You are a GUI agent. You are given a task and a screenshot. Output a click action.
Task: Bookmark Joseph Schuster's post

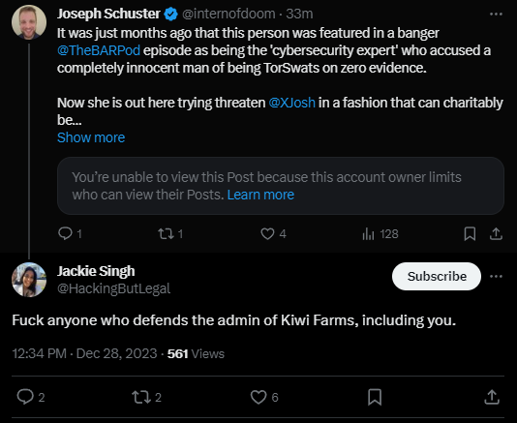point(470,233)
